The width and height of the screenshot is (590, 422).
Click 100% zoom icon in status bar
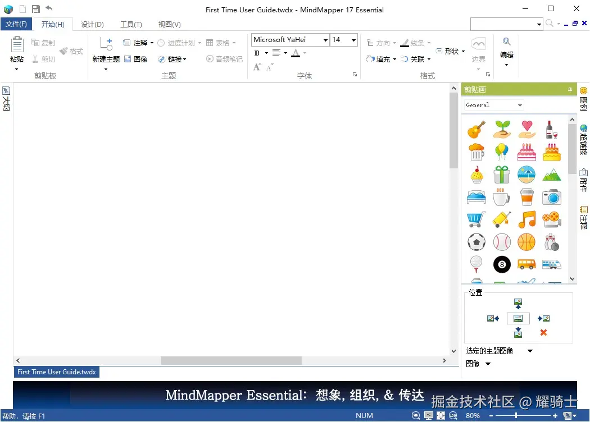(x=453, y=416)
